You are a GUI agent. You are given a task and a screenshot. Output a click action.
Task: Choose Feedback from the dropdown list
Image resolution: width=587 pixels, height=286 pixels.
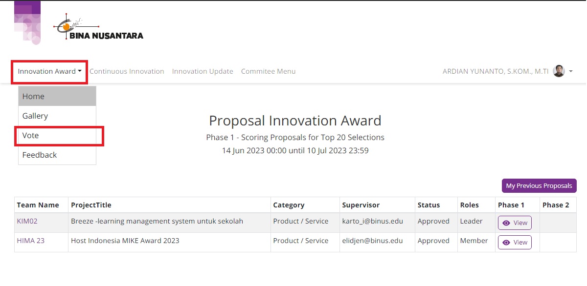click(x=57, y=155)
